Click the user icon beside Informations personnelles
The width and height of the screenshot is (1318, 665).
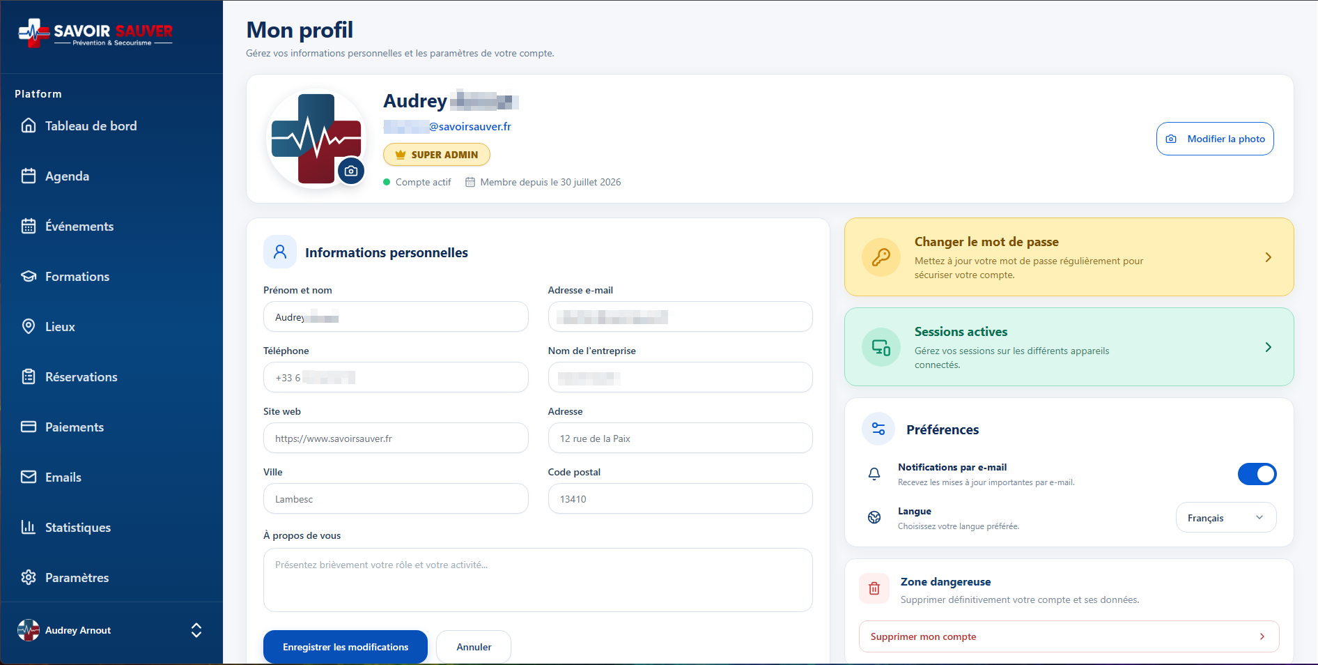coord(280,252)
